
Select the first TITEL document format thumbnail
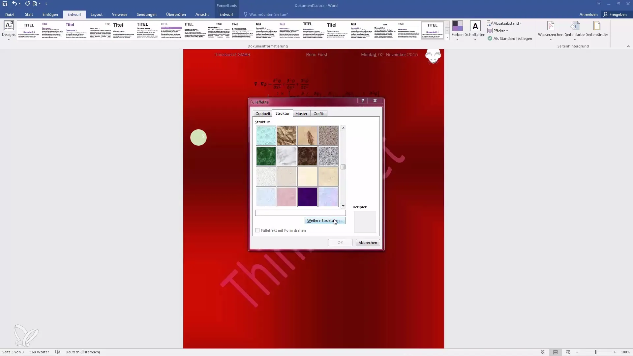tap(29, 30)
